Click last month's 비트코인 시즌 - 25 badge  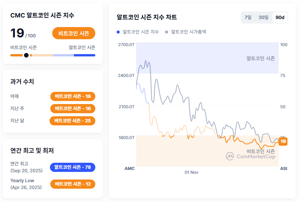coord(72,121)
